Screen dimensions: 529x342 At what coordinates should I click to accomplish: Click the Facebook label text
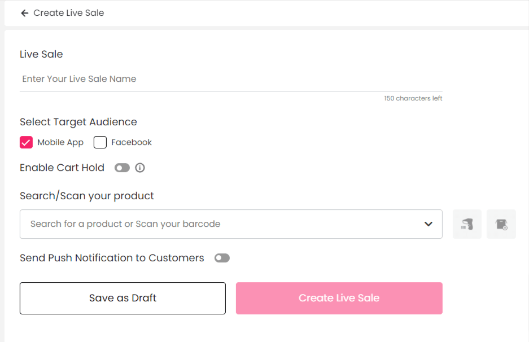click(x=132, y=142)
